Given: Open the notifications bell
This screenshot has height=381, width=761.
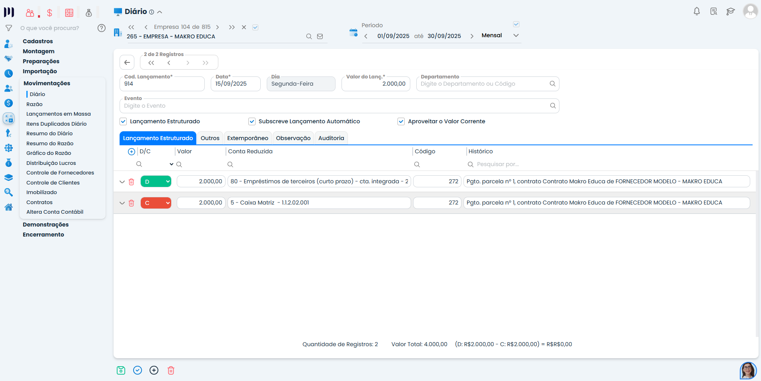Looking at the screenshot, I should [697, 11].
